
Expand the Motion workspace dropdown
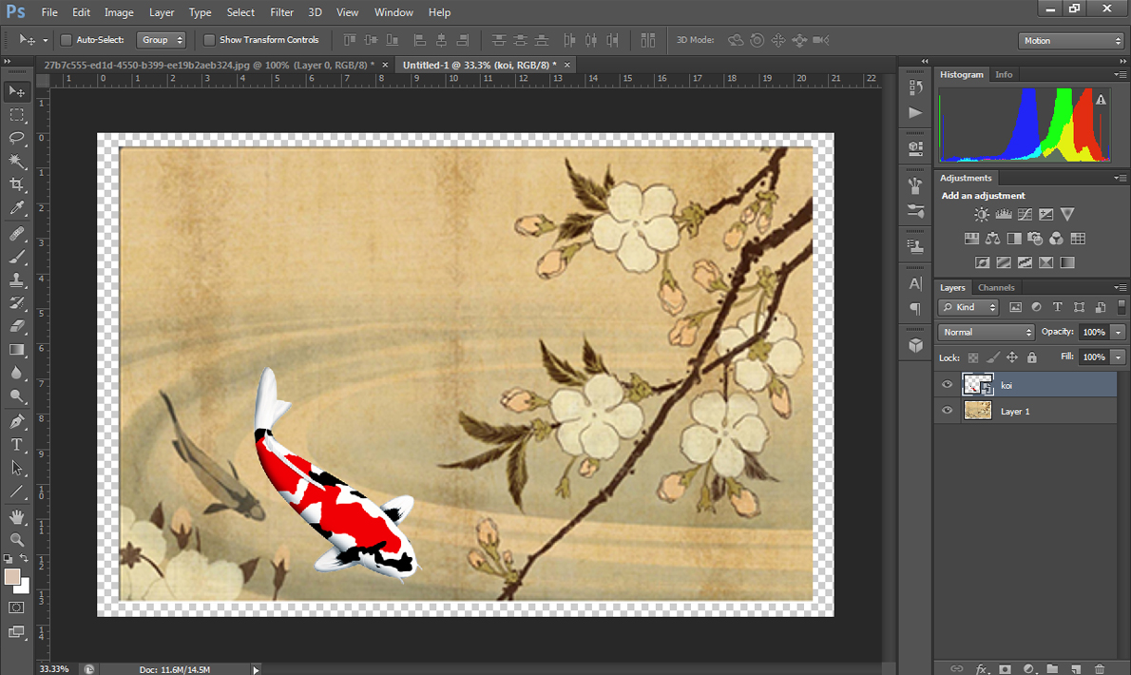pos(1071,41)
